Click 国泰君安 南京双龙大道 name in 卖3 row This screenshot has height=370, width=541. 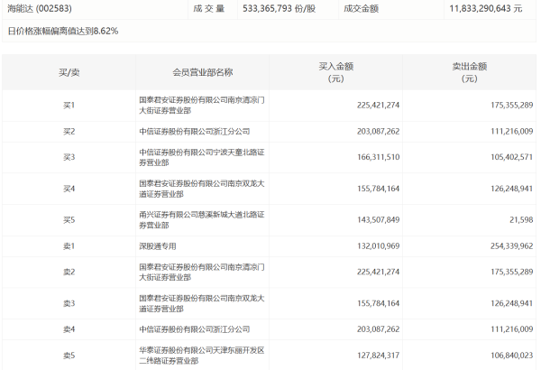coord(202,303)
